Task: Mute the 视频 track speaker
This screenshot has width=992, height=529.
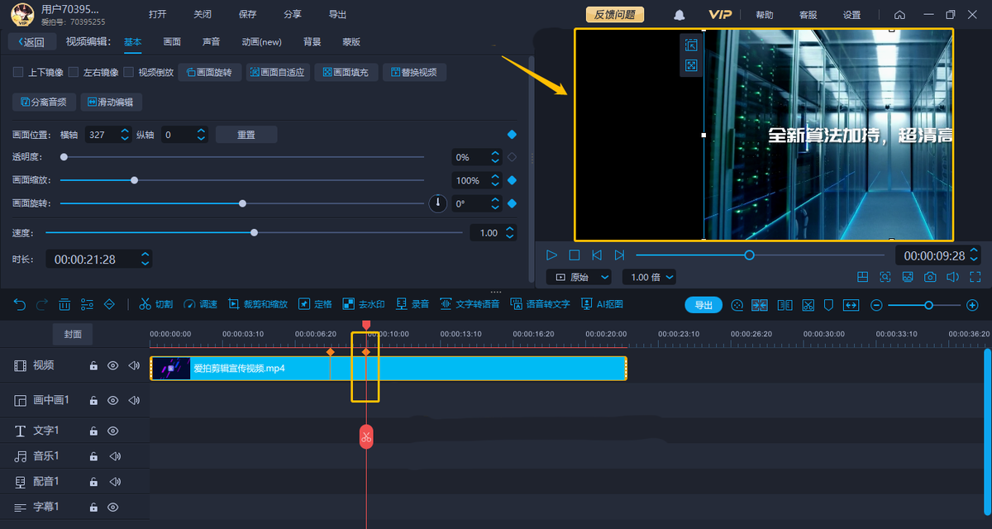Action: coord(134,365)
